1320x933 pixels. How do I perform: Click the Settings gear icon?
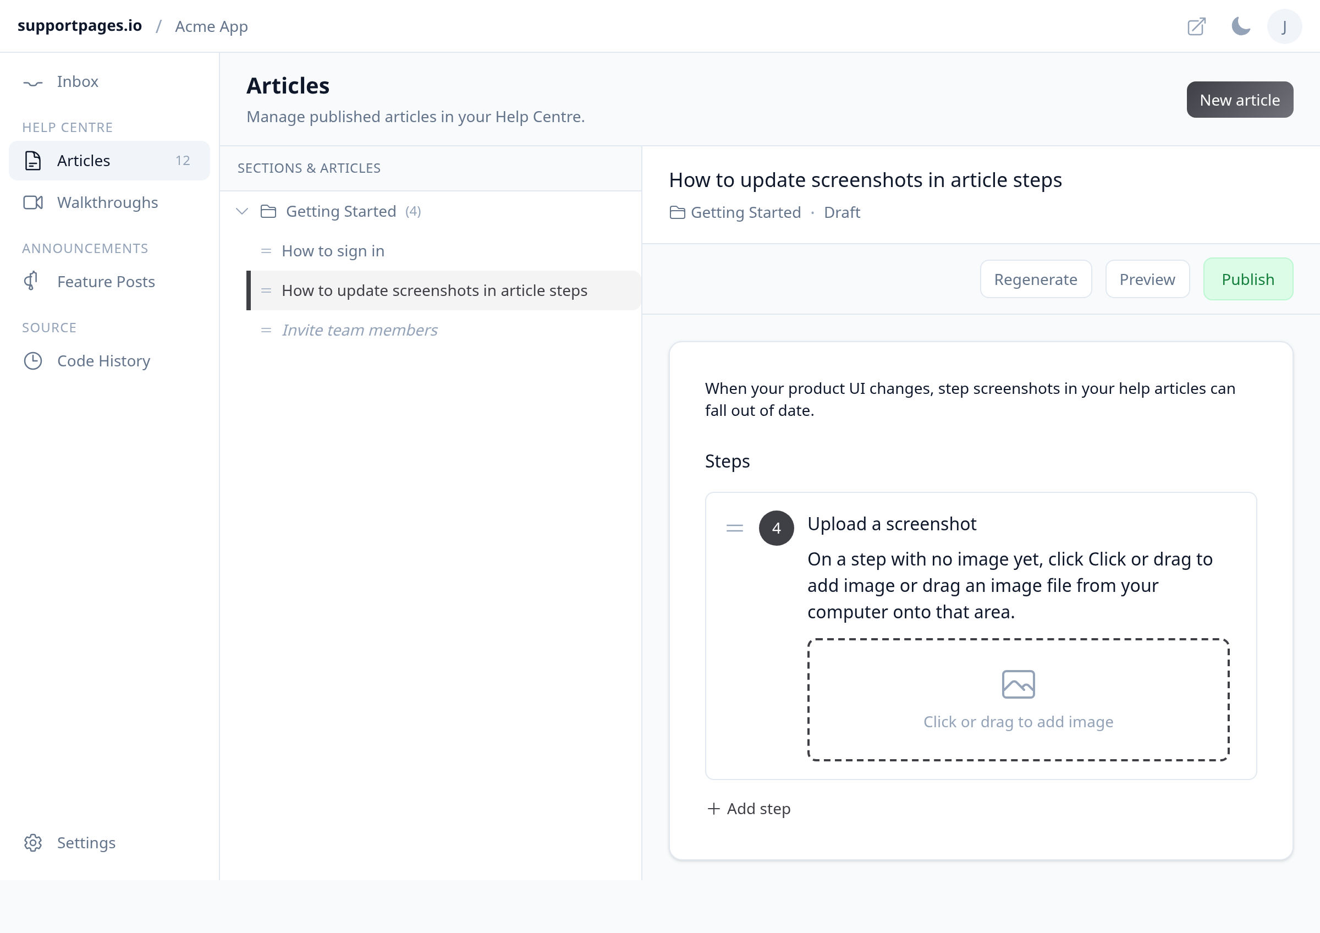(33, 843)
